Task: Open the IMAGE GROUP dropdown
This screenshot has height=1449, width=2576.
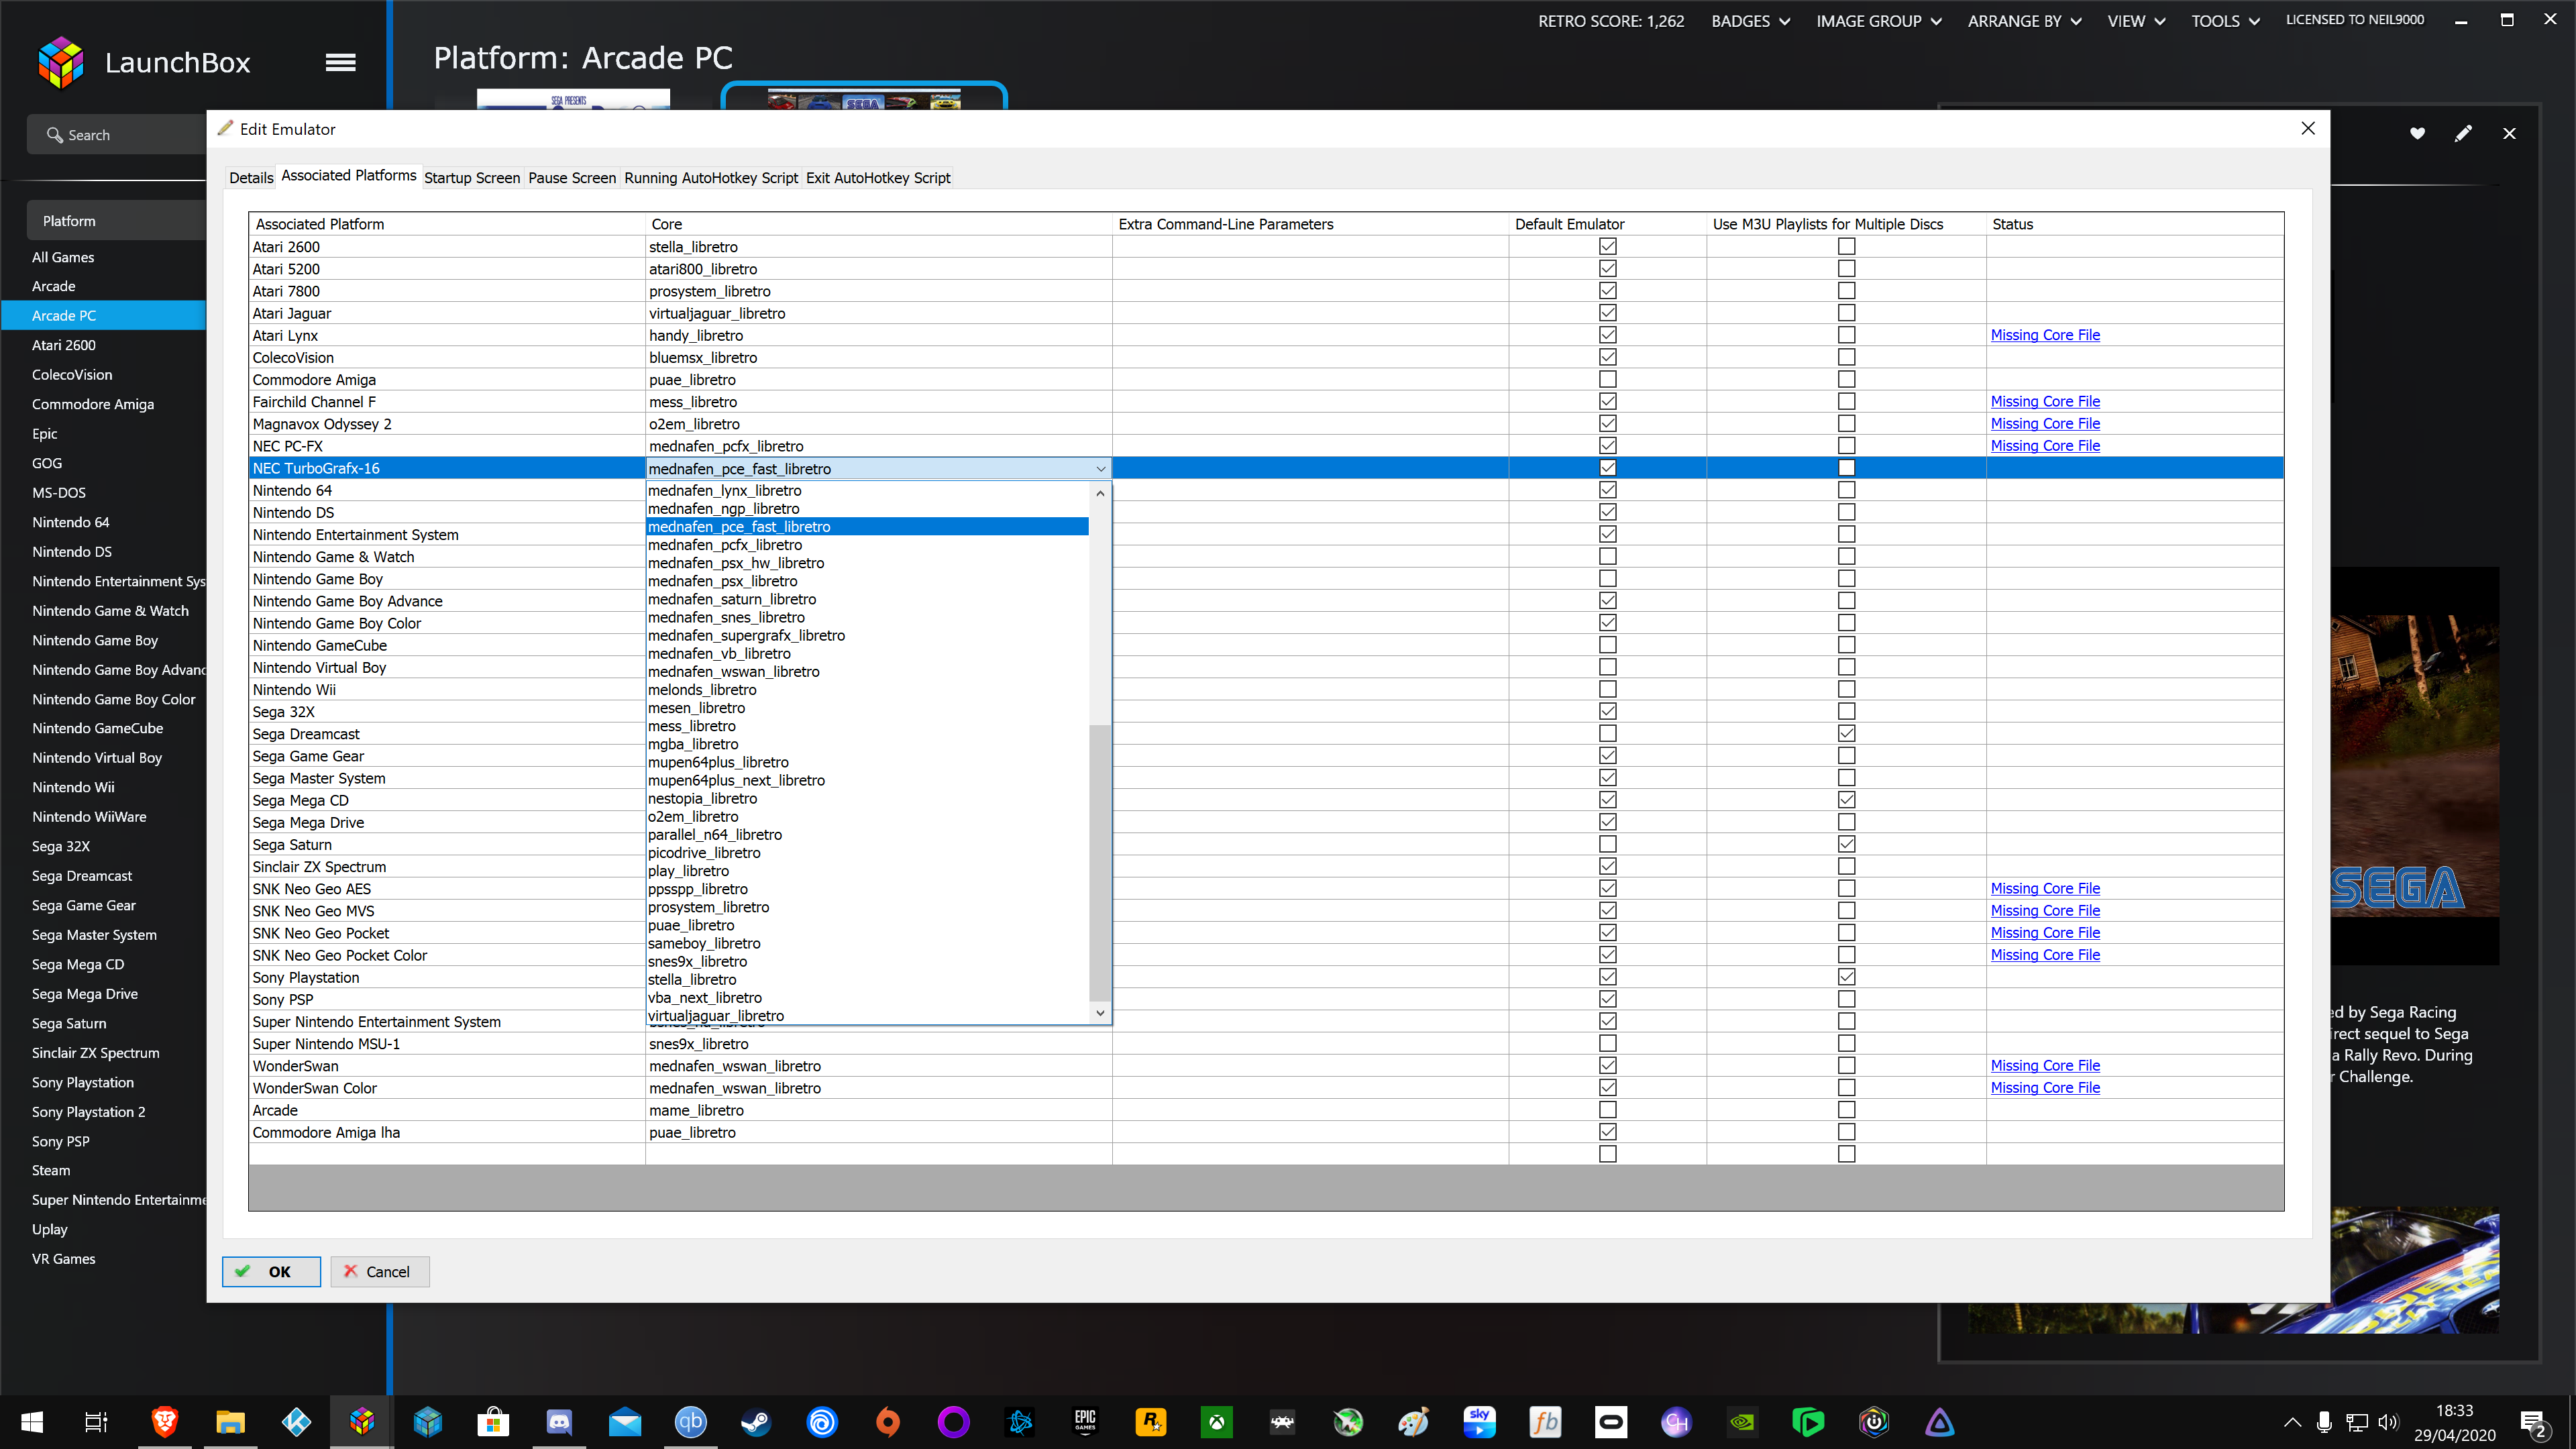Action: click(x=1879, y=21)
